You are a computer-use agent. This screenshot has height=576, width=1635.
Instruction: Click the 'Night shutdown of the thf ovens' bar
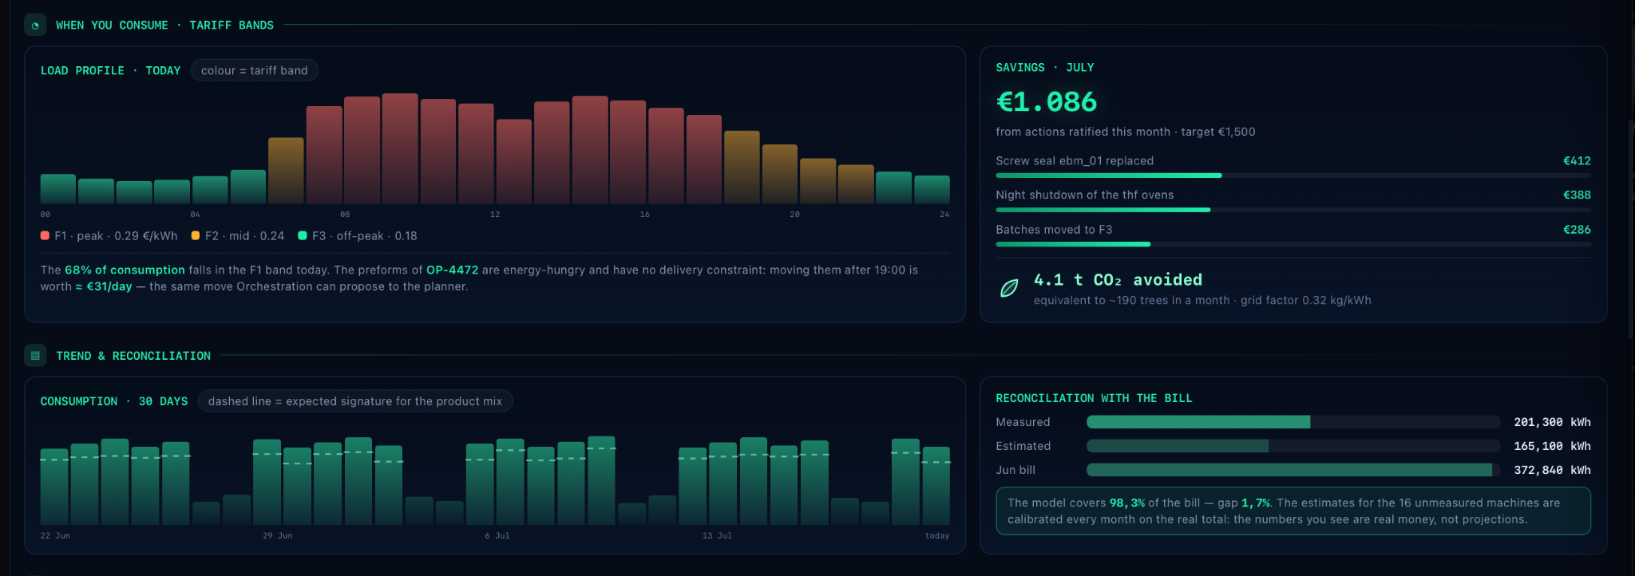[x=1293, y=210]
